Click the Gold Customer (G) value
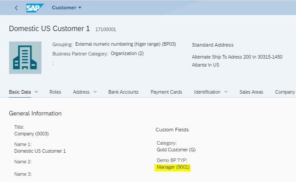This screenshot has width=296, height=182. pyautogui.click(x=176, y=150)
